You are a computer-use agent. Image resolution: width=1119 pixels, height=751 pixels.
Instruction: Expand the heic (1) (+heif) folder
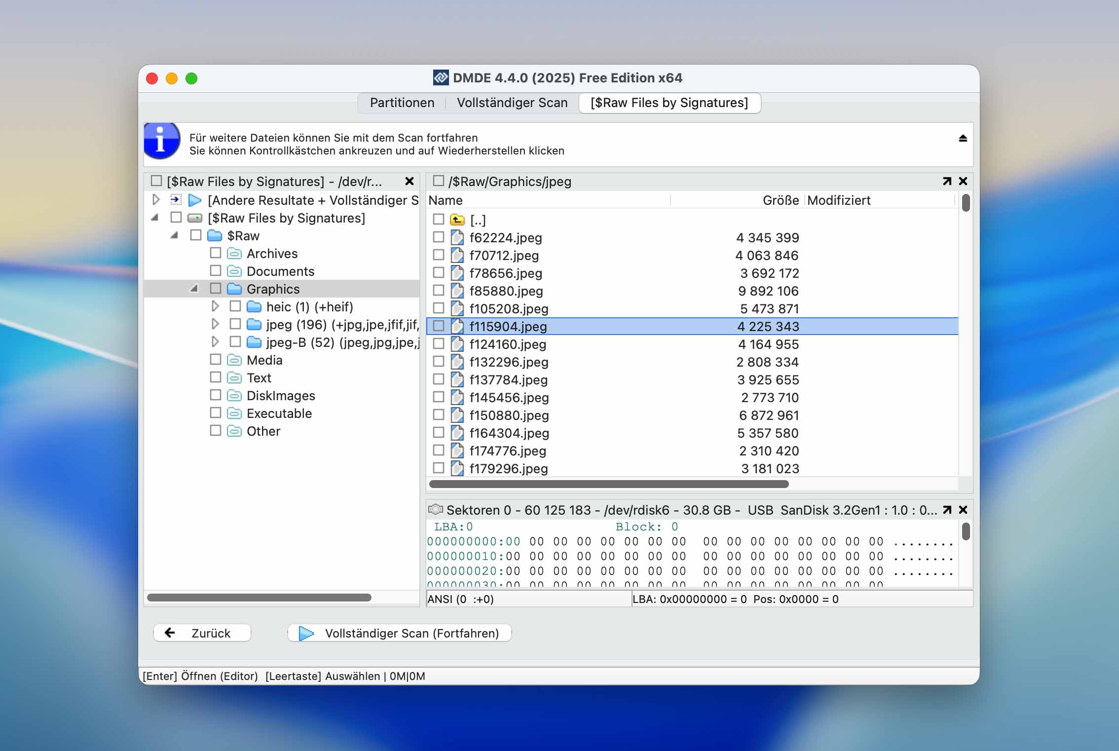coord(216,306)
